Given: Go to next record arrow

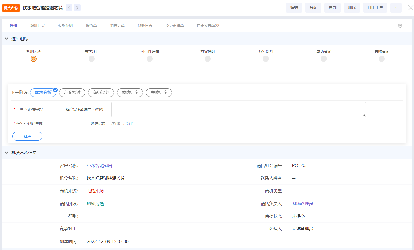Looking at the screenshot, I should point(77,8).
